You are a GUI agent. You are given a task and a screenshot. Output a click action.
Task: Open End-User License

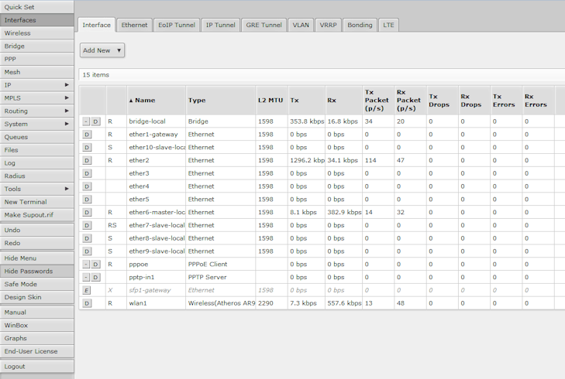[x=36, y=351]
